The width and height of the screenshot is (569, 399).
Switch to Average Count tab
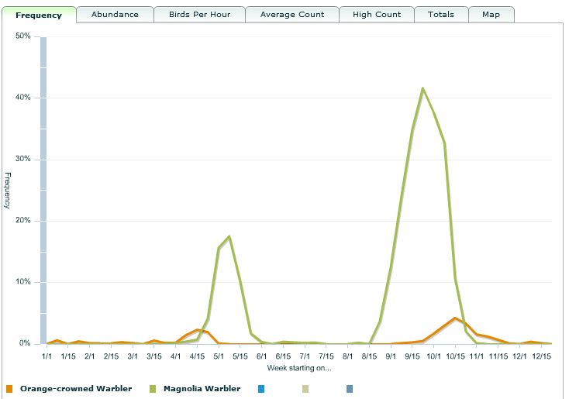291,15
